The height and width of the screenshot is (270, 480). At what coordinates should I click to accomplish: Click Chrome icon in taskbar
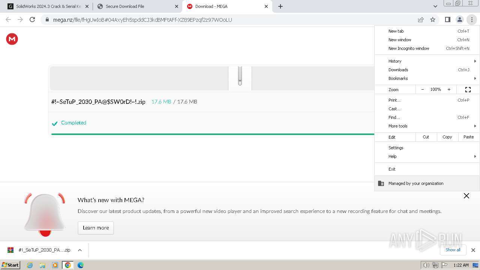tap(68, 265)
